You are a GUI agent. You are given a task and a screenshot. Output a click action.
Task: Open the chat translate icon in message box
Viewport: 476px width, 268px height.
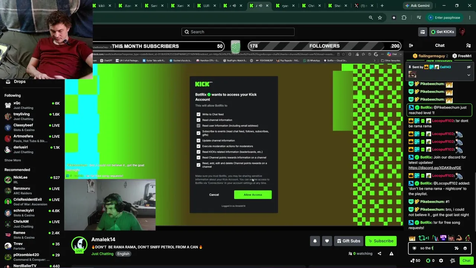[456, 248]
